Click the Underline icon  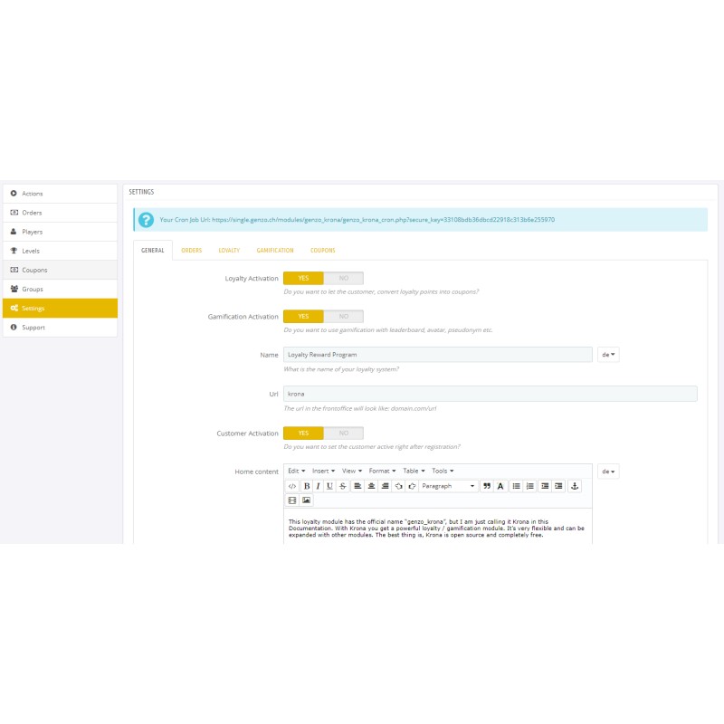(329, 486)
